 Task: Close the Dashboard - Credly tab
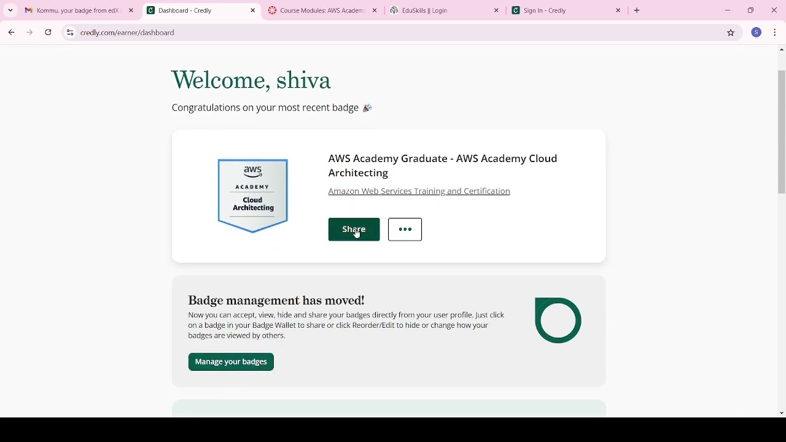pyautogui.click(x=253, y=10)
